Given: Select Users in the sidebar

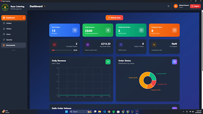Looking at the screenshot, I should 13,34.
